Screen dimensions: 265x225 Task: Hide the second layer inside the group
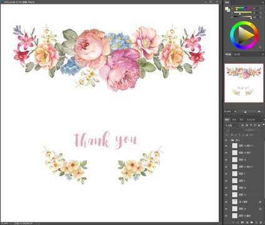click(226, 152)
